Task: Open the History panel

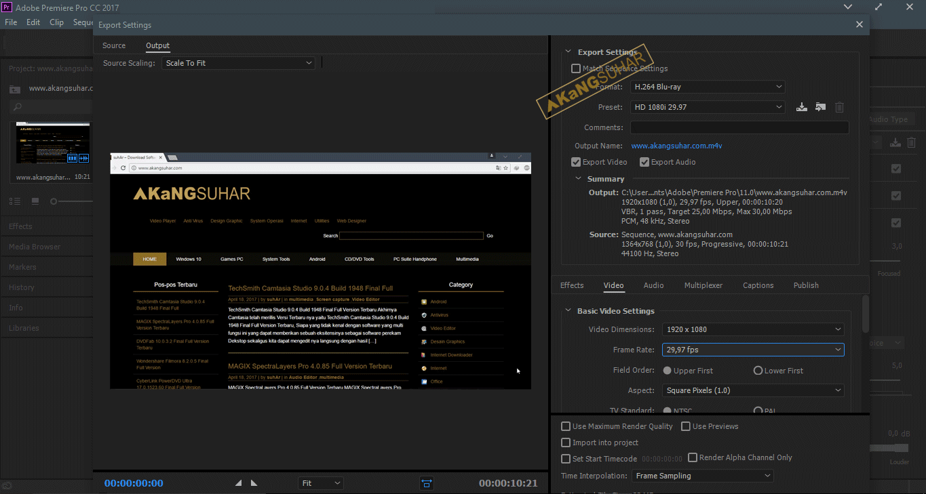Action: pyautogui.click(x=21, y=287)
